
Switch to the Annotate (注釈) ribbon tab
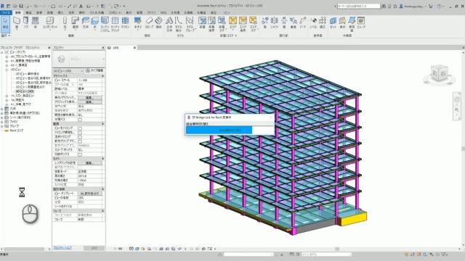point(71,13)
